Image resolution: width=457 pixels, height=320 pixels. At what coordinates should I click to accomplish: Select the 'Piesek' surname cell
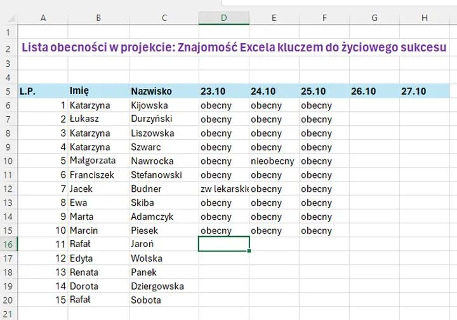click(x=164, y=230)
